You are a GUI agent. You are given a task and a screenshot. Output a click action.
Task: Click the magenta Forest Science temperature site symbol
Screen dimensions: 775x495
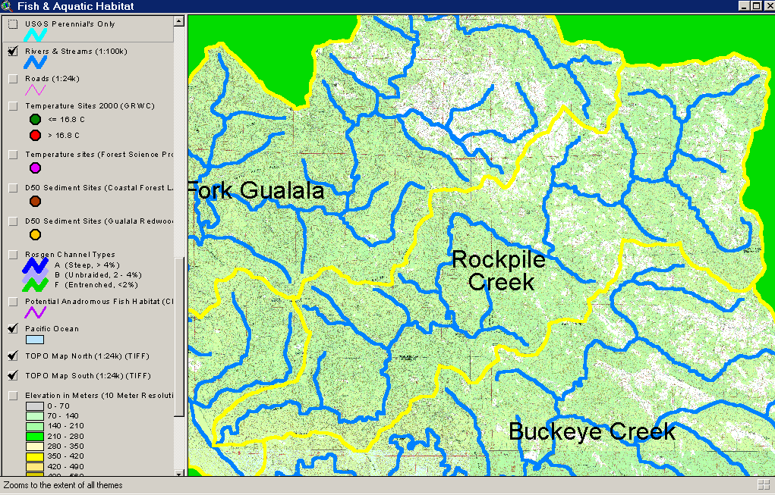click(35, 168)
